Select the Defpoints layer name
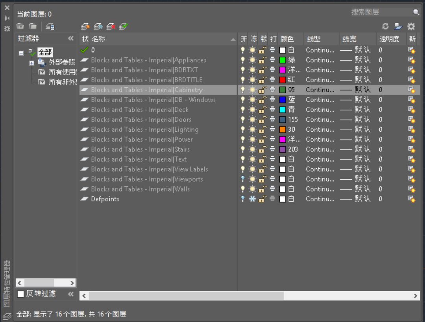Screen dimensions: 425x322 (x=105, y=199)
